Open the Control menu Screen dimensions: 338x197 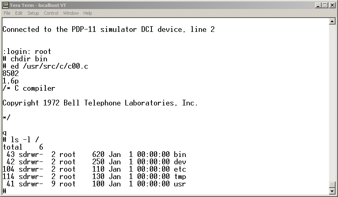(51, 13)
